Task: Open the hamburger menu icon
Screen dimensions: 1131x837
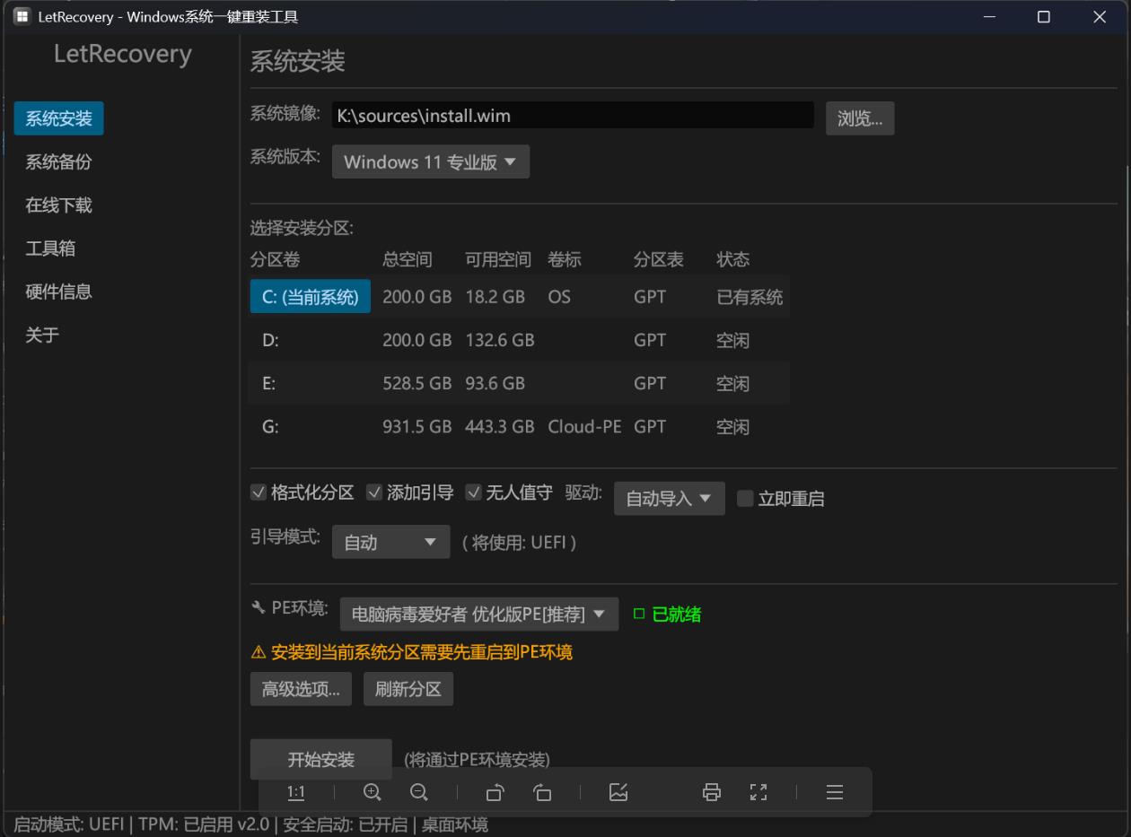Action: 834,792
